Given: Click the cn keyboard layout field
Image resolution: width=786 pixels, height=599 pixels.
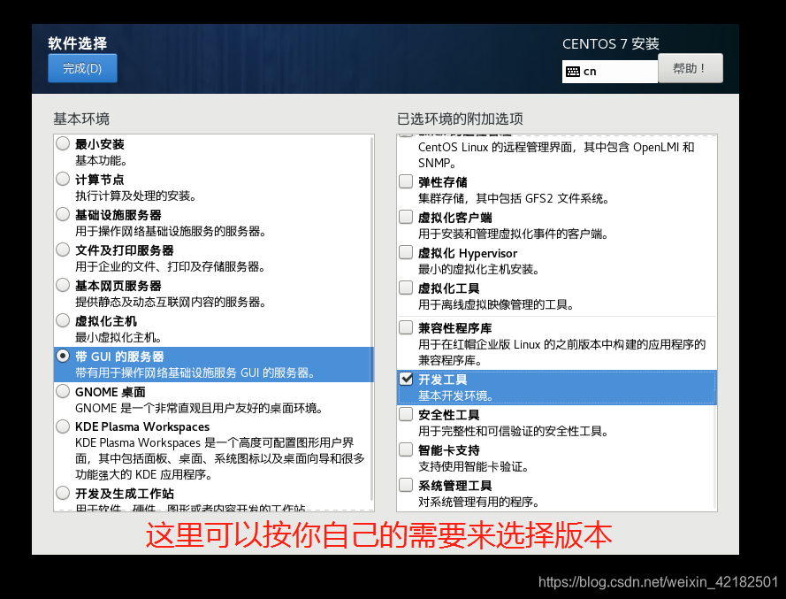Looking at the screenshot, I should 609,72.
